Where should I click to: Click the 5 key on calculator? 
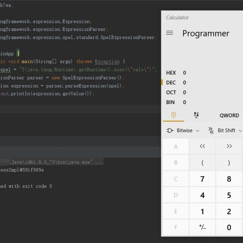229,195
